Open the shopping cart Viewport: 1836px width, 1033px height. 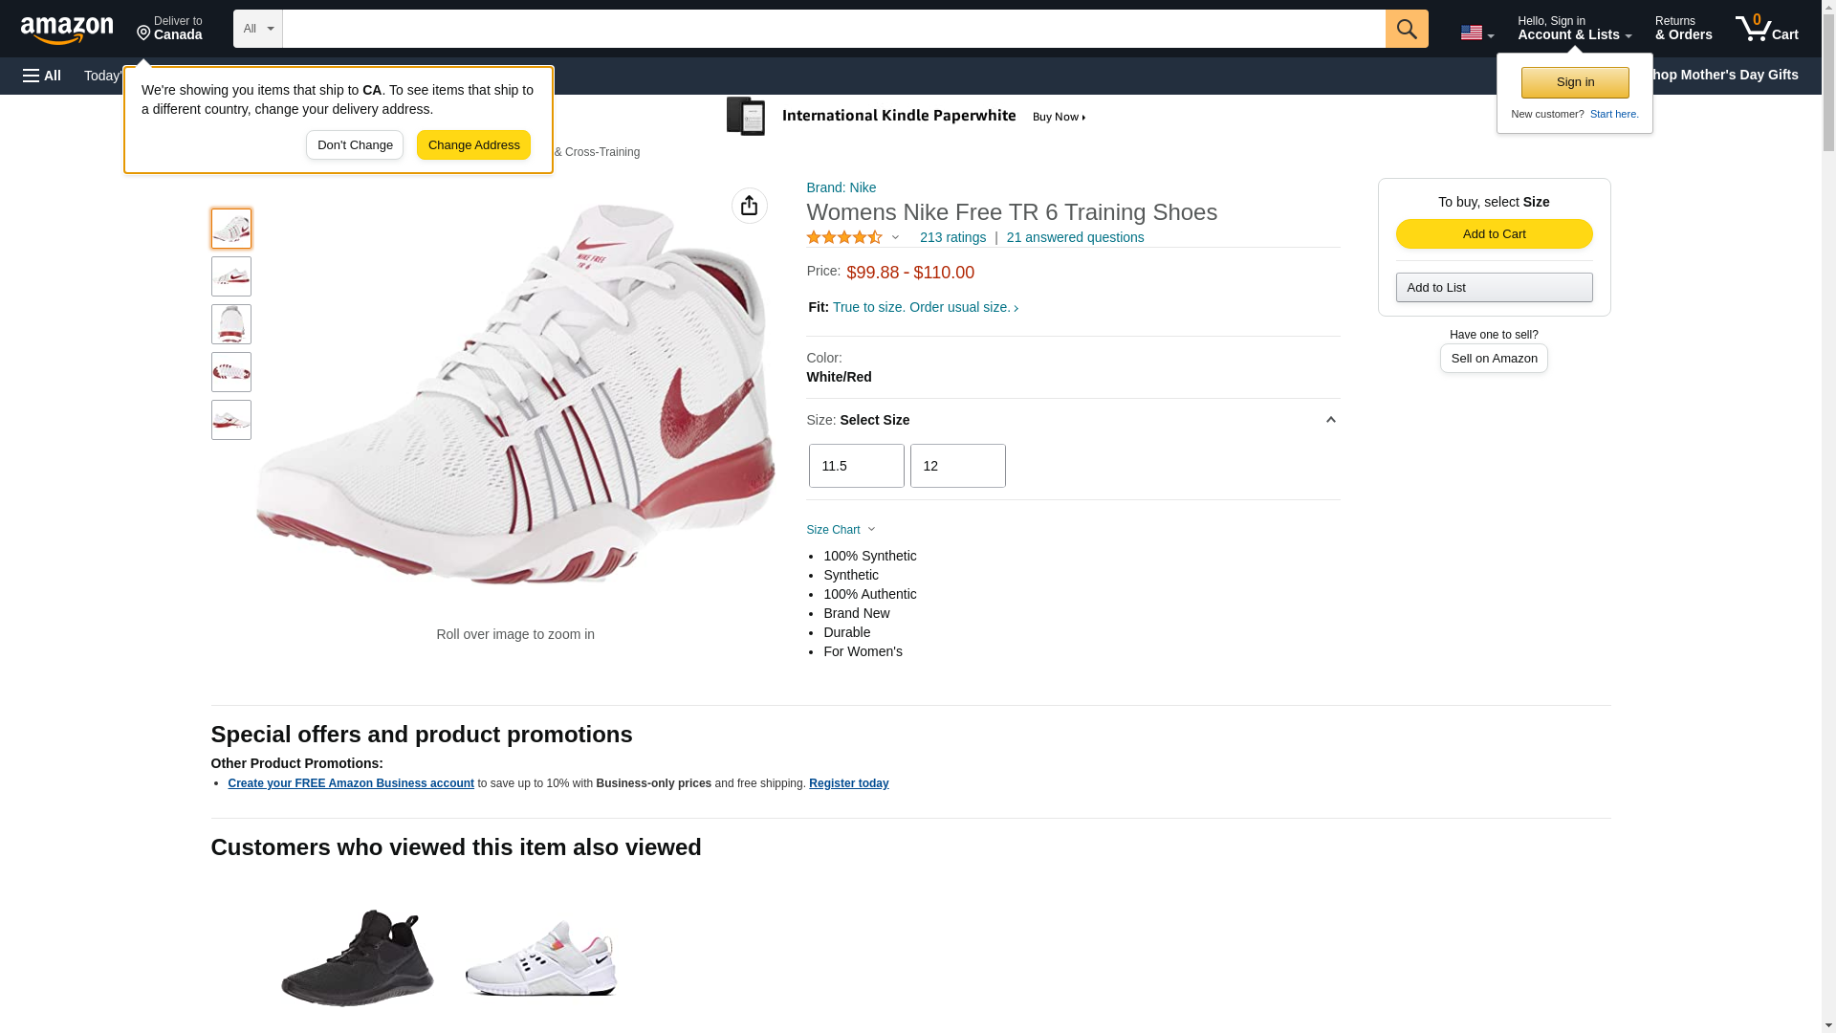[1766, 29]
